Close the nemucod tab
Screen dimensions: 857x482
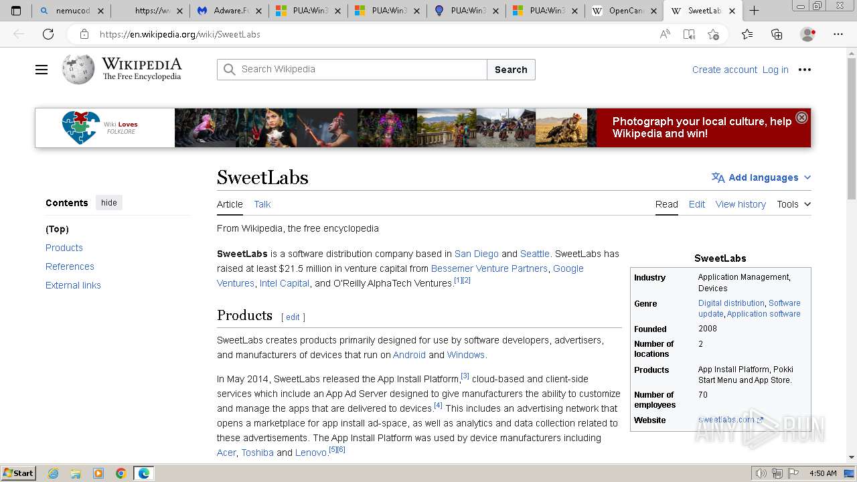point(100,11)
